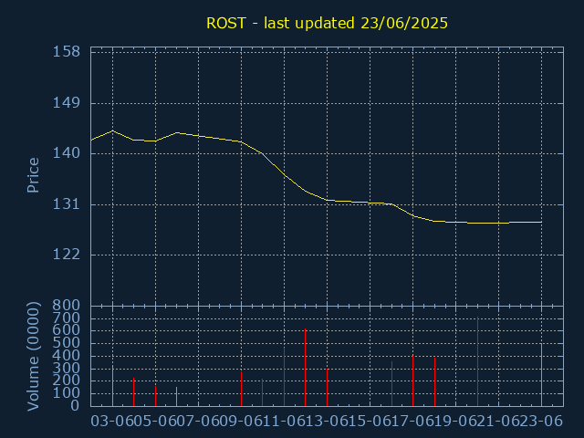
Task: Click the 500 volume axis label
Action: point(67,343)
